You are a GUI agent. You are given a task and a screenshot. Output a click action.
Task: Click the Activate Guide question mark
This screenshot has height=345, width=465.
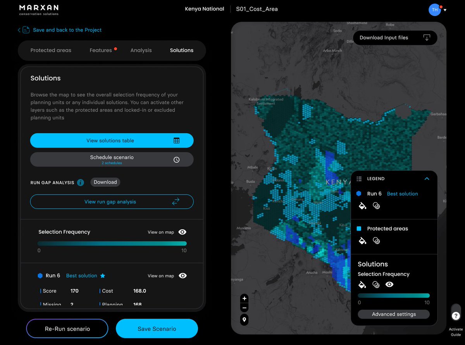coord(456,316)
